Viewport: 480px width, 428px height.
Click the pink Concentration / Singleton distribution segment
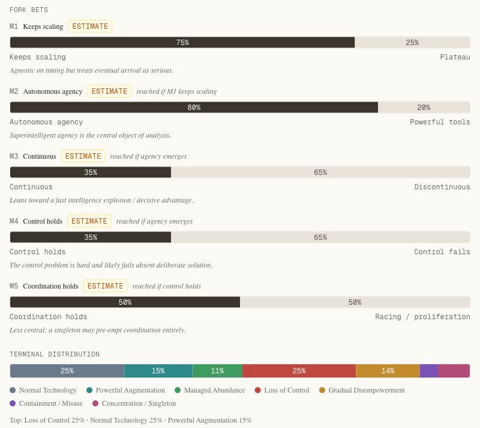click(454, 371)
